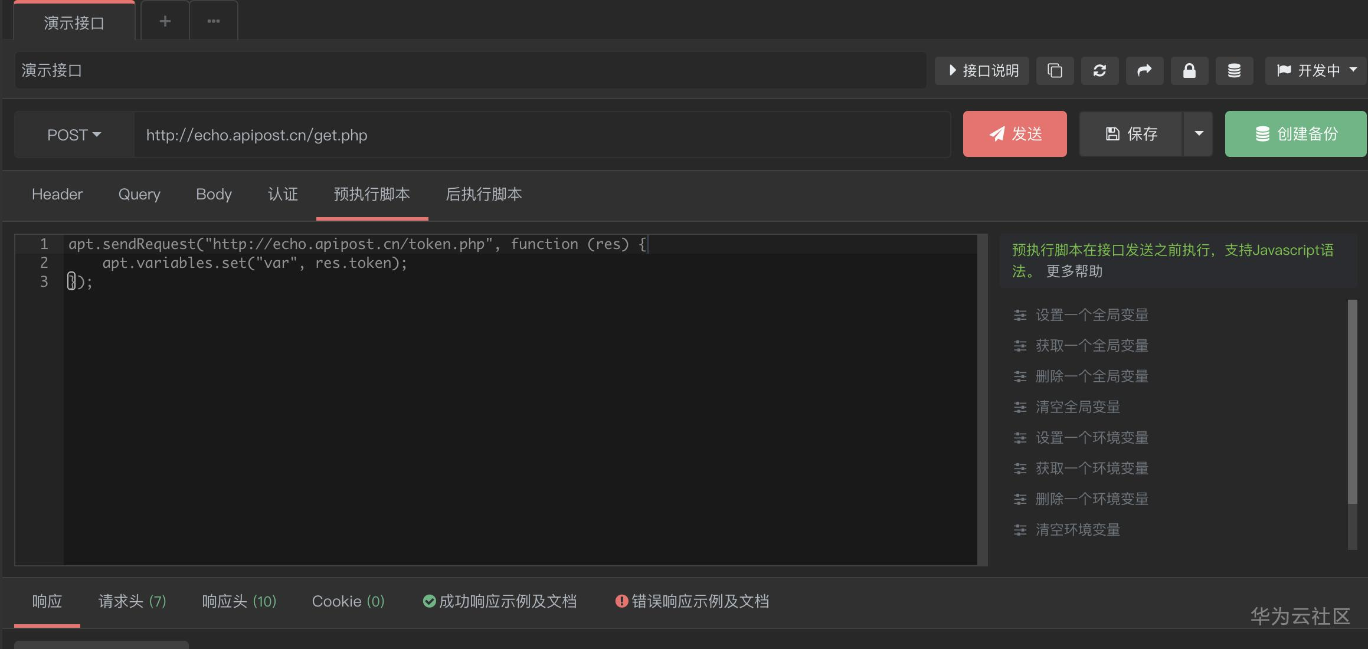Insert 'Set a global variable' snippet (设置一个全局变量)
This screenshot has height=649, width=1368.
click(1092, 315)
